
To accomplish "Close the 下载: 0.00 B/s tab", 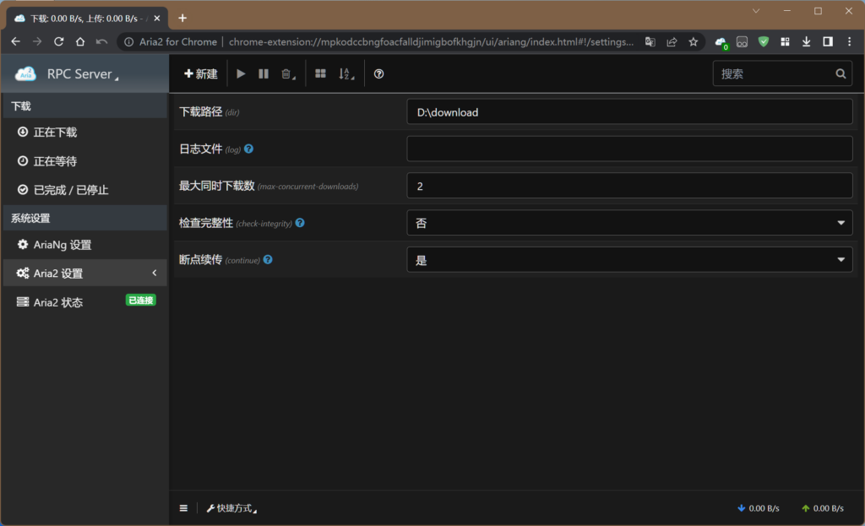I will pos(157,19).
